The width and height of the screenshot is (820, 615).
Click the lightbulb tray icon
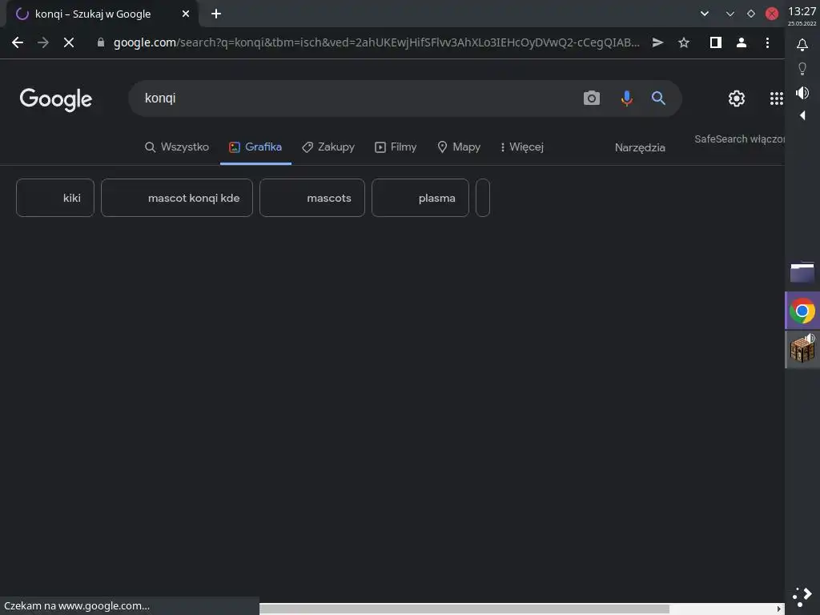coord(802,69)
